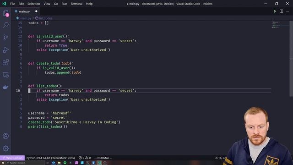Click the taskbar search box
293x165 pixels.
25,163
